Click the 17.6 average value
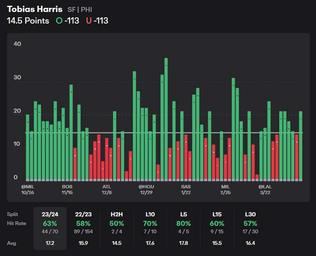 [x=150, y=243]
